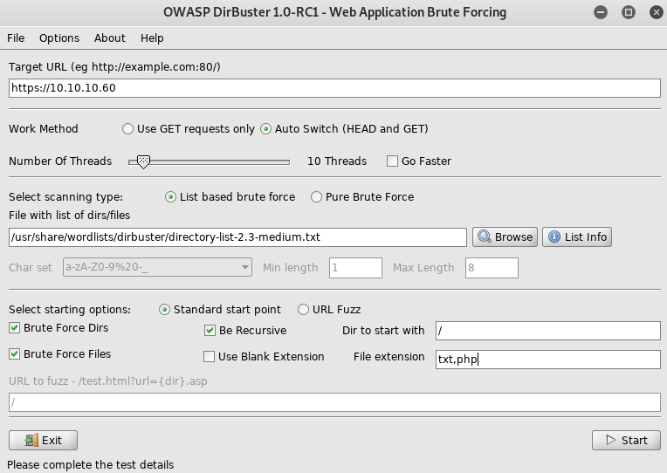
Task: Click the Dir to start with field
Action: pyautogui.click(x=548, y=331)
